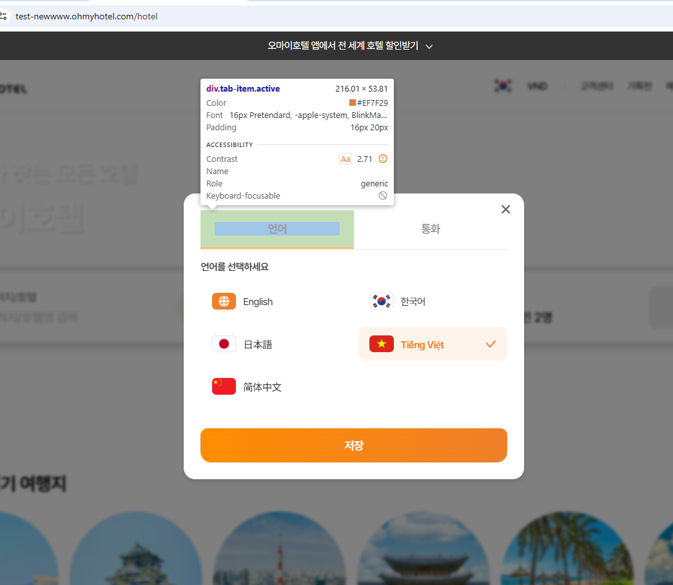Open the 오마이호텔 앱 discount banner text
Image resolution: width=673 pixels, height=585 pixels.
pyautogui.click(x=342, y=46)
